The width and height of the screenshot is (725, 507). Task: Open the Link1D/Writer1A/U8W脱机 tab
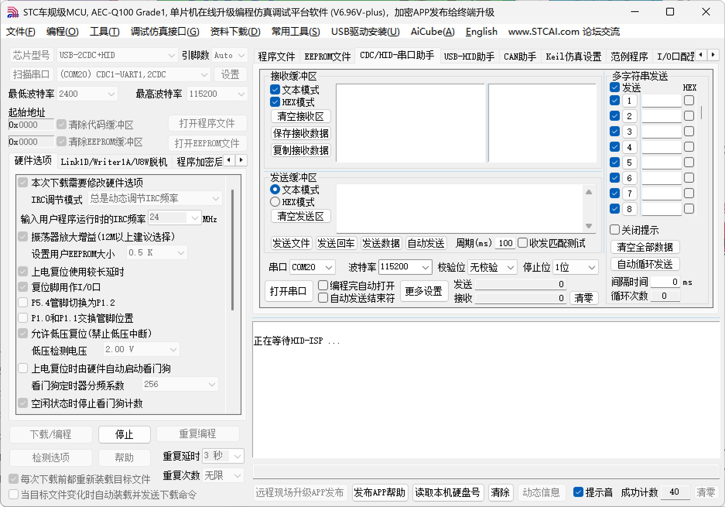click(114, 161)
